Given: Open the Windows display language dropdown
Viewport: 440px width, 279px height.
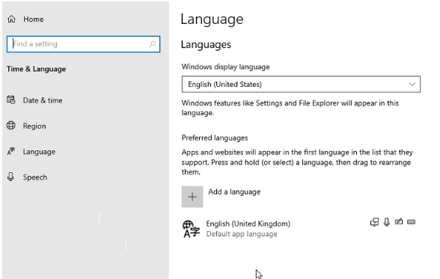Looking at the screenshot, I should tap(301, 84).
